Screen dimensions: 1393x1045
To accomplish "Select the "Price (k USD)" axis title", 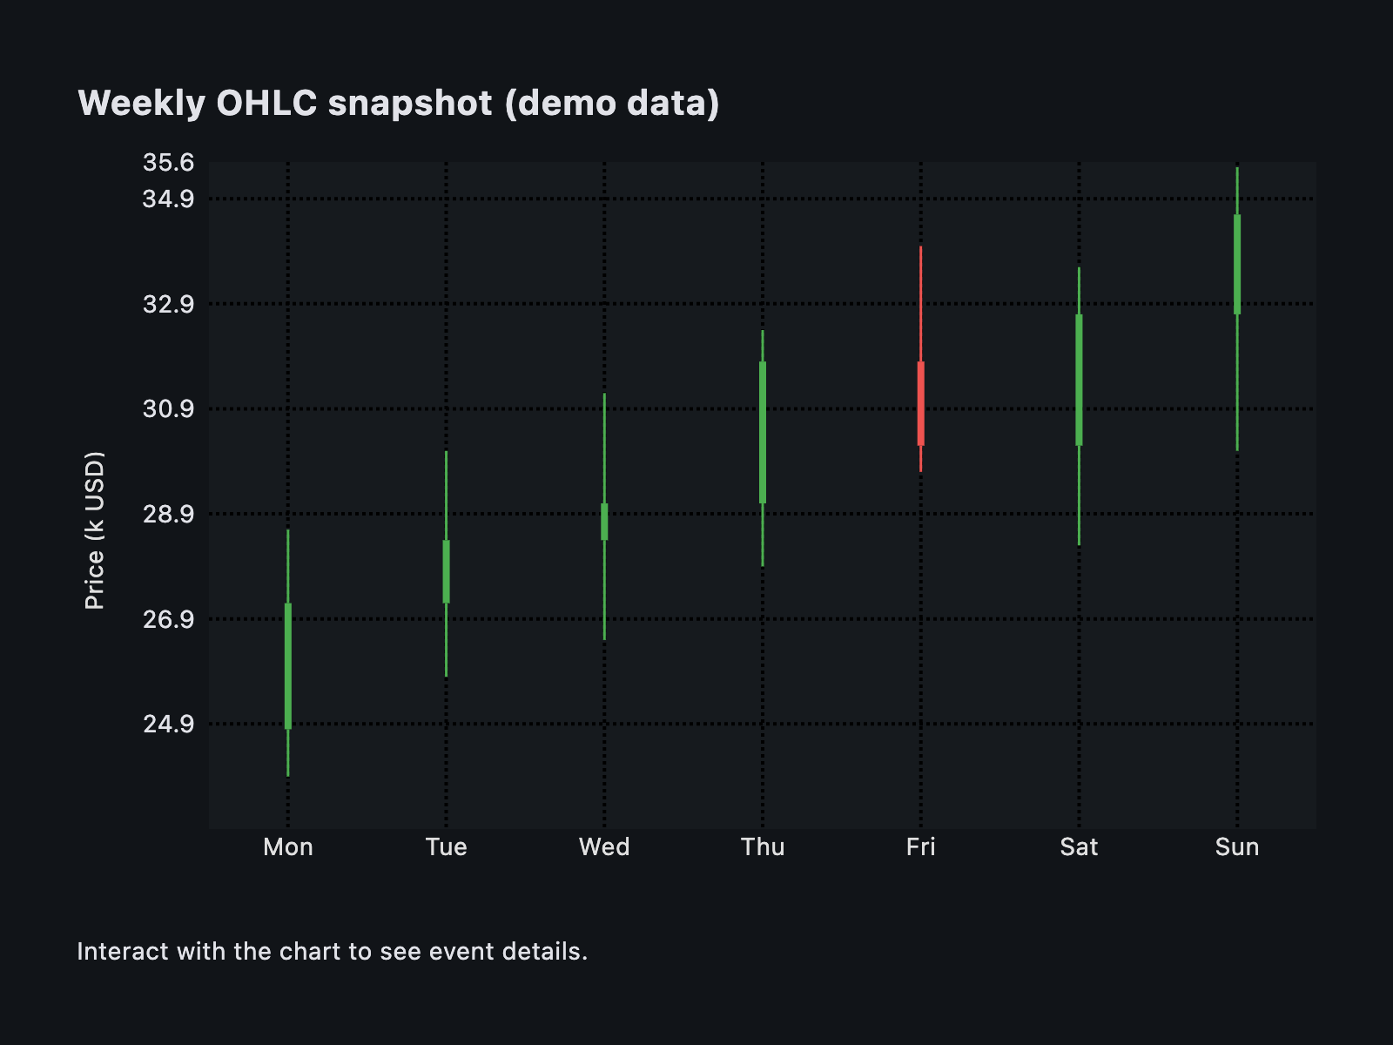I will [x=94, y=530].
